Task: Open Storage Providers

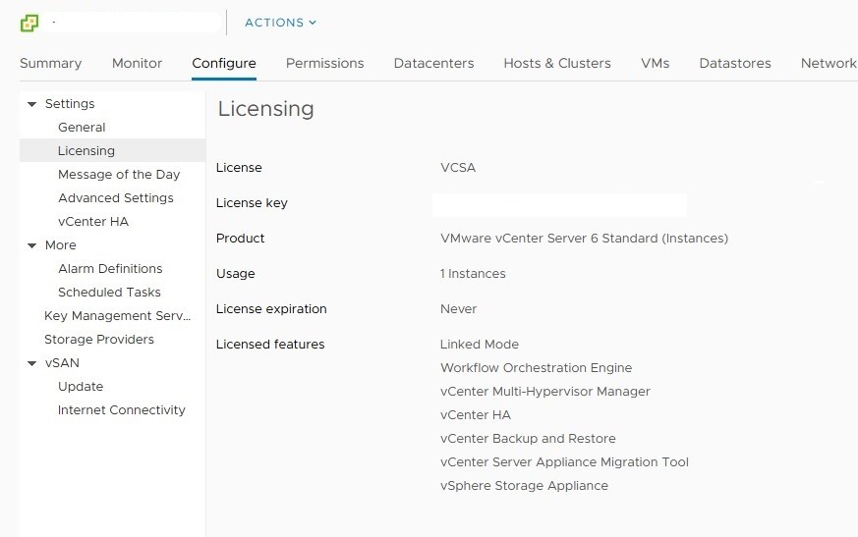Action: coord(99,339)
